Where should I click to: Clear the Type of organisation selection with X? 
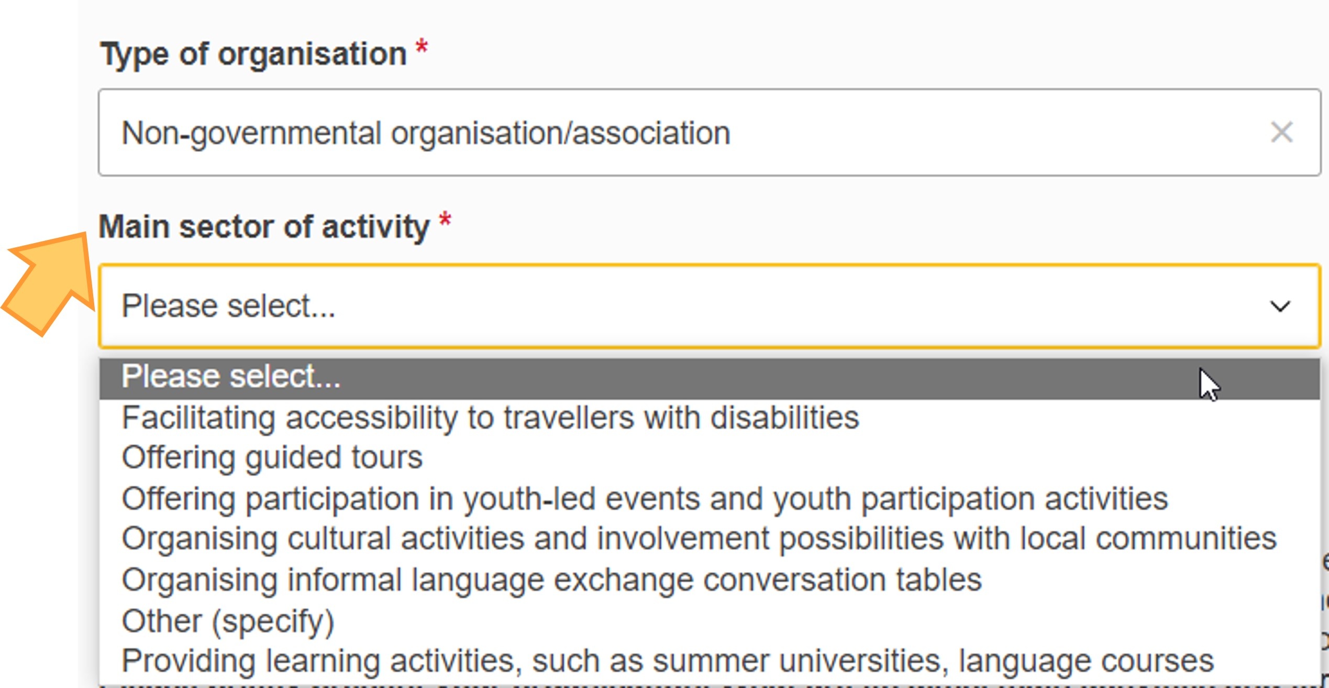pyautogui.click(x=1281, y=132)
